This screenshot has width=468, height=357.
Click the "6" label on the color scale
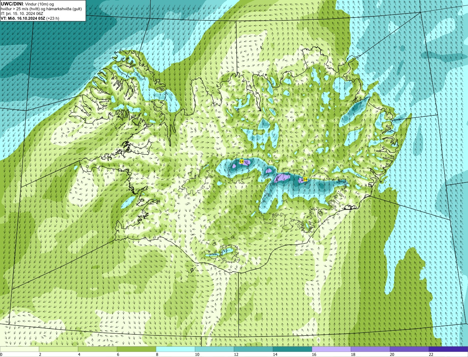118,354
